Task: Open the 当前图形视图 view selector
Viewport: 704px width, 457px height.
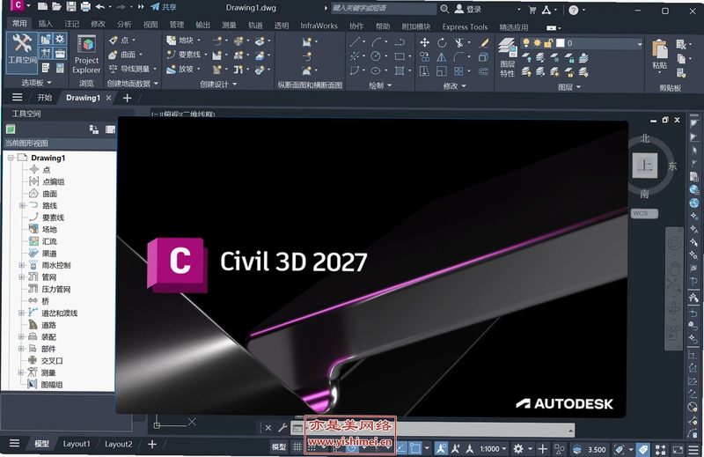Action: tap(60, 144)
